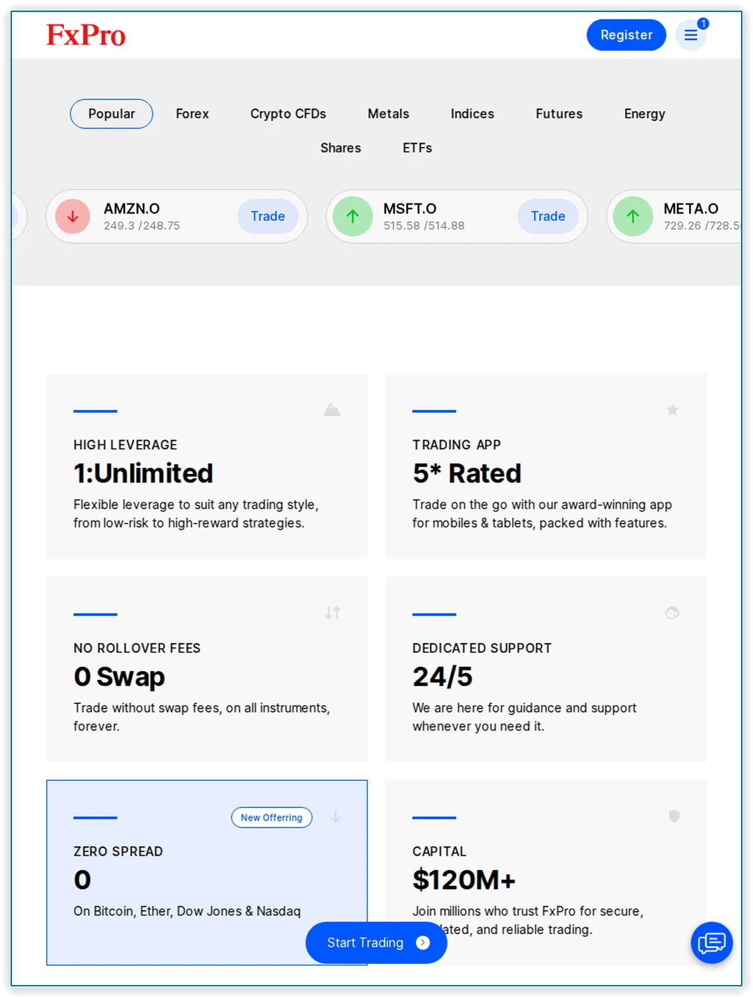Click the META.O ticker name
Screen dimensions: 753x997
tap(691, 208)
